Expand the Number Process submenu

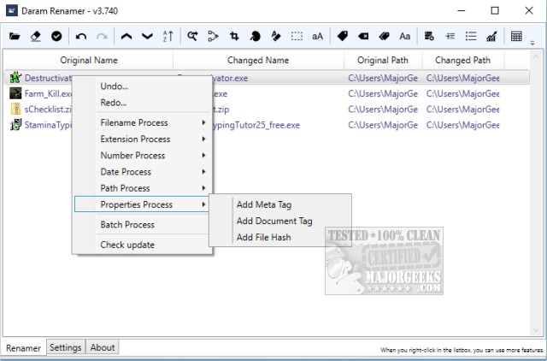click(143, 156)
